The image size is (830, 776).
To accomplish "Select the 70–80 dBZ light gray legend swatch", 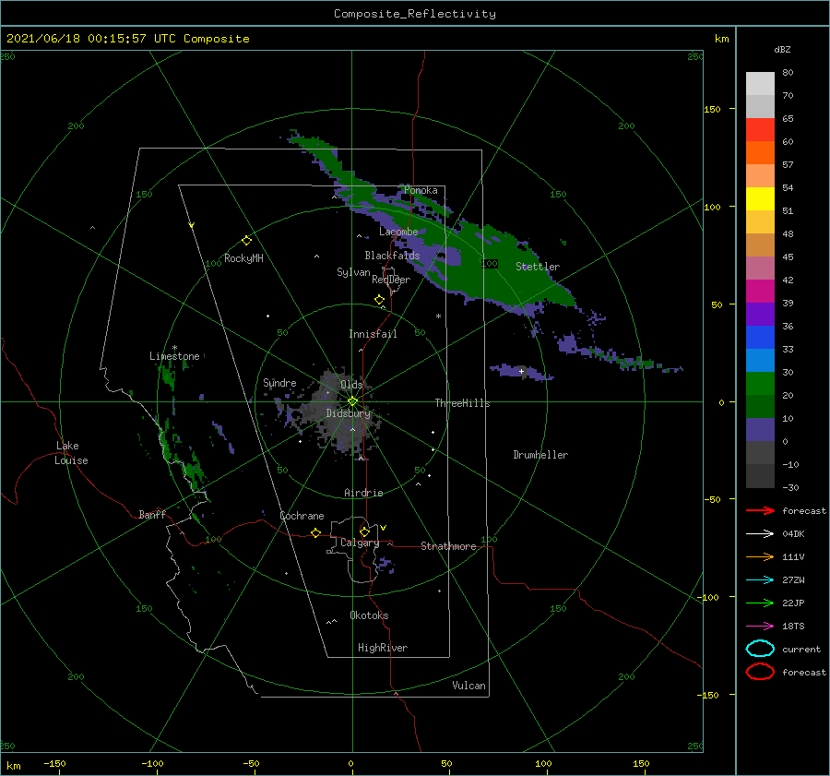I will point(760,84).
